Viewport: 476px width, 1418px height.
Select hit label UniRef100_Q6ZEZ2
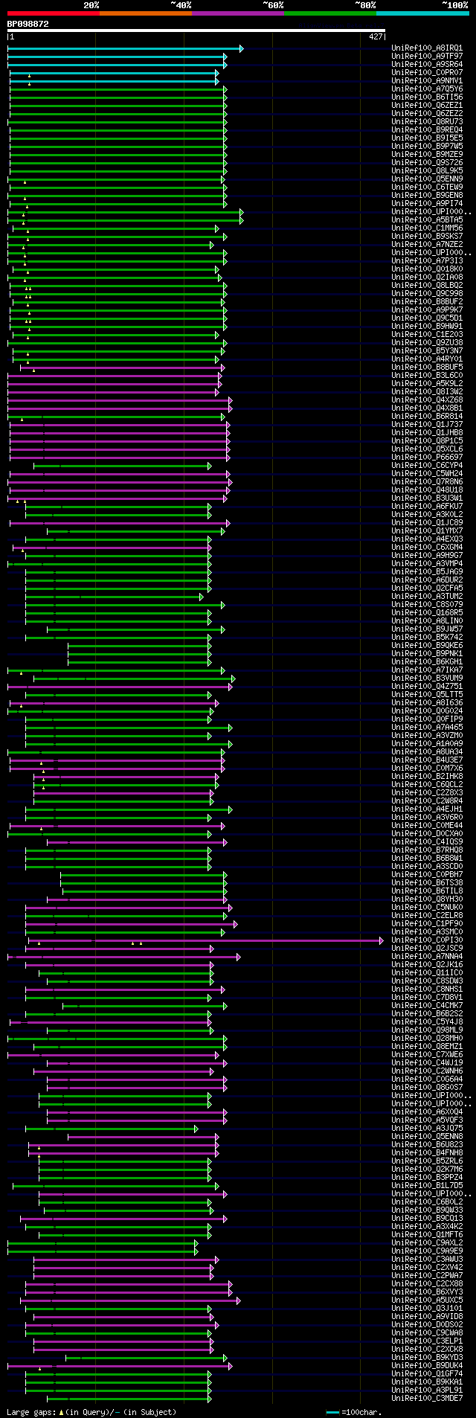click(x=427, y=114)
